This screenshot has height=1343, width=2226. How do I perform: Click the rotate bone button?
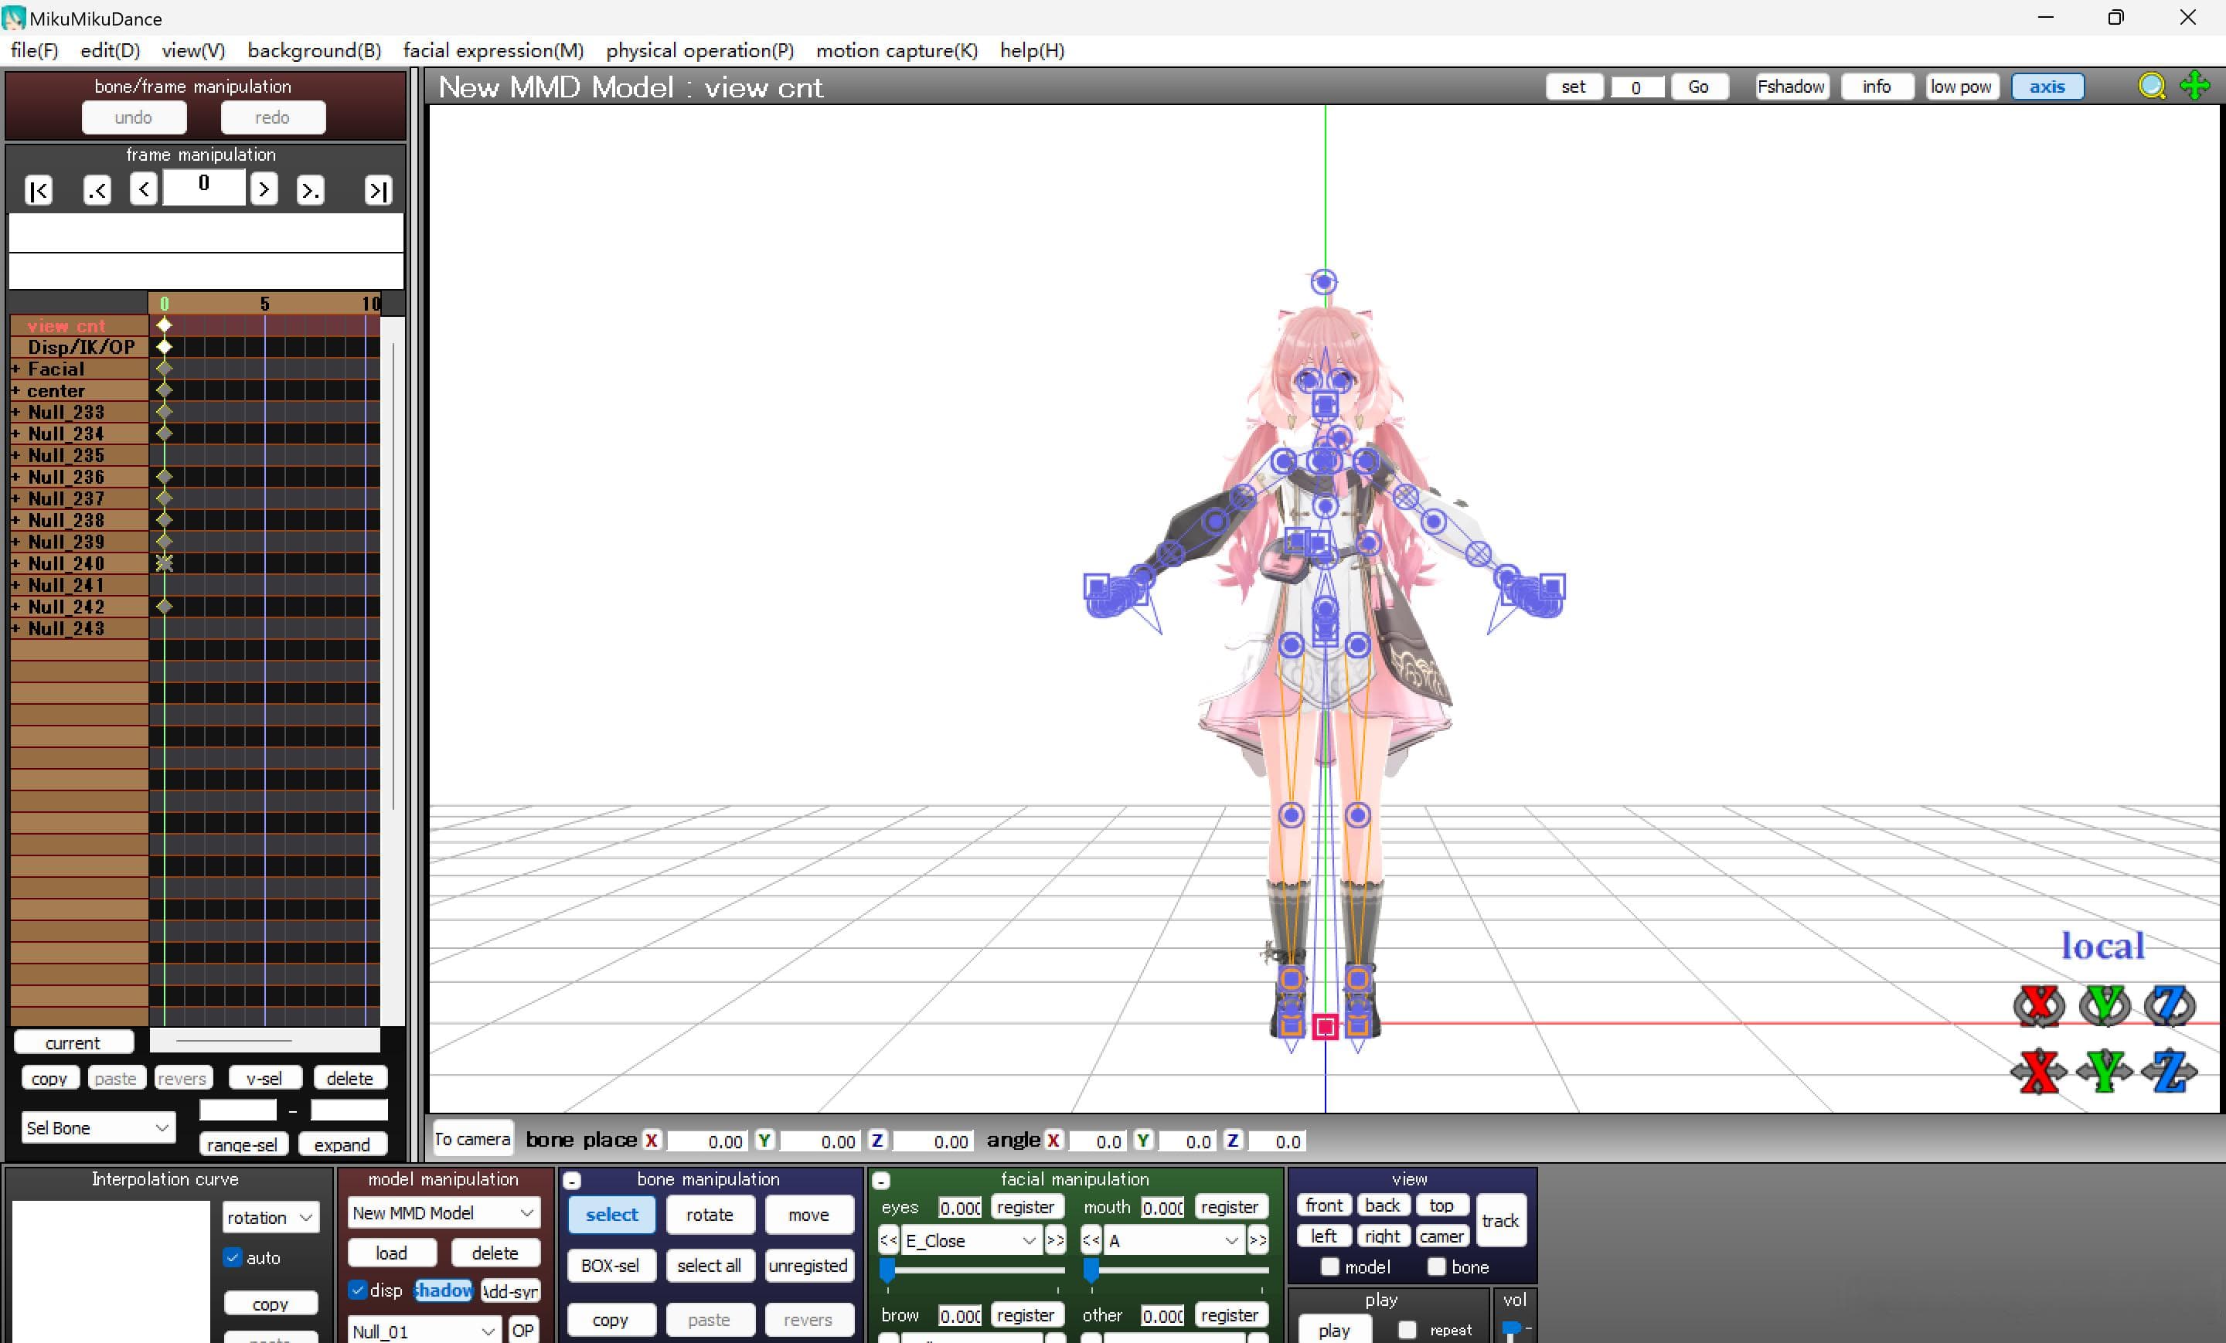coord(710,1215)
